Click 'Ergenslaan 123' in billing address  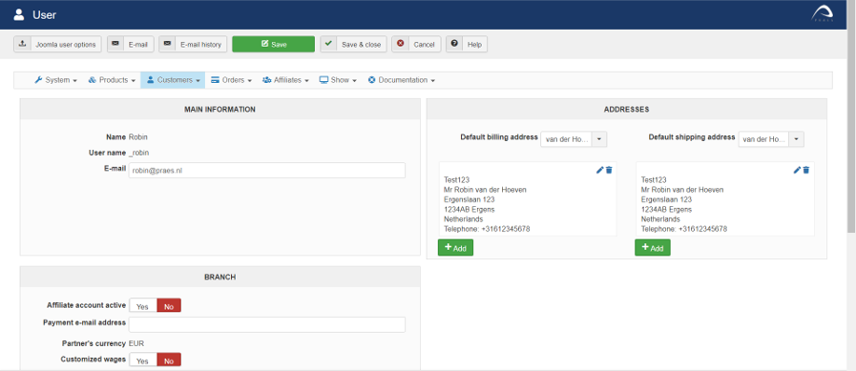coord(470,199)
